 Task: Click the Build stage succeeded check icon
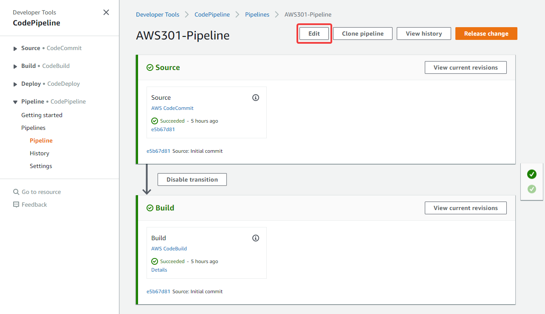[x=150, y=208]
